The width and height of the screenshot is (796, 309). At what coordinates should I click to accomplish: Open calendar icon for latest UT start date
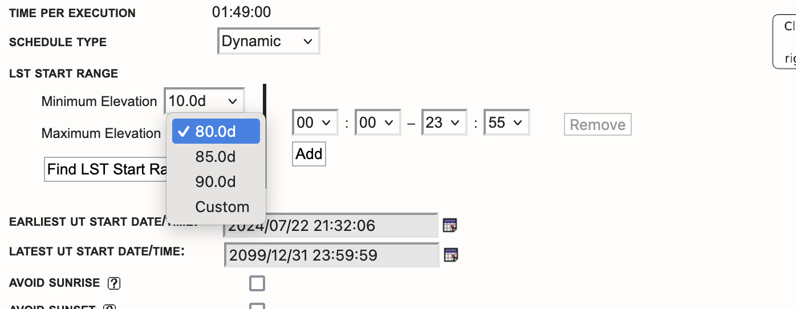point(451,255)
